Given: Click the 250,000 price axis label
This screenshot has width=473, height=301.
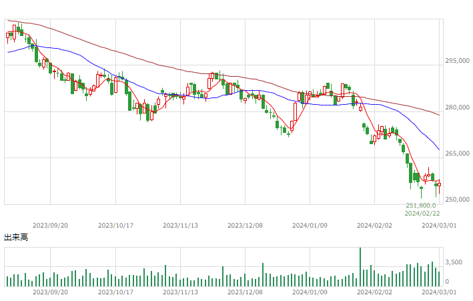Looking at the screenshot, I should click(x=457, y=200).
